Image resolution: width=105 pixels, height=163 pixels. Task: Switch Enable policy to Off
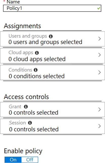30,160
